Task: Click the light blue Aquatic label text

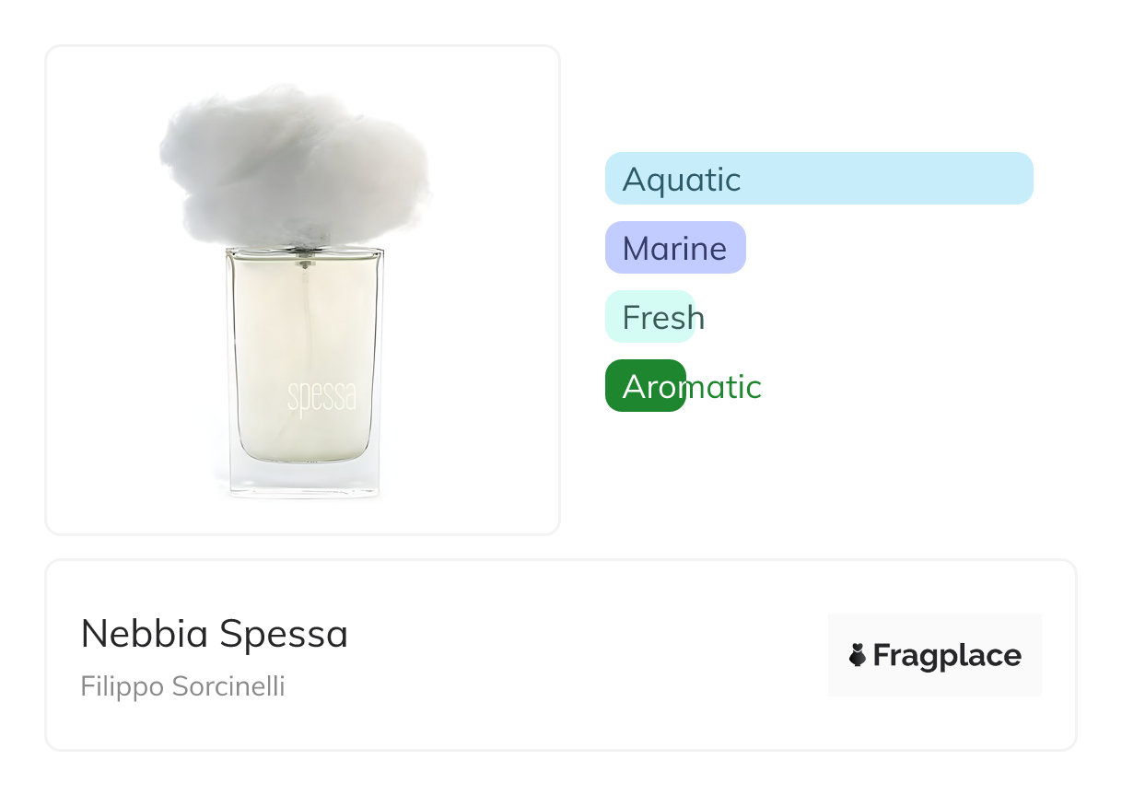Action: (681, 179)
